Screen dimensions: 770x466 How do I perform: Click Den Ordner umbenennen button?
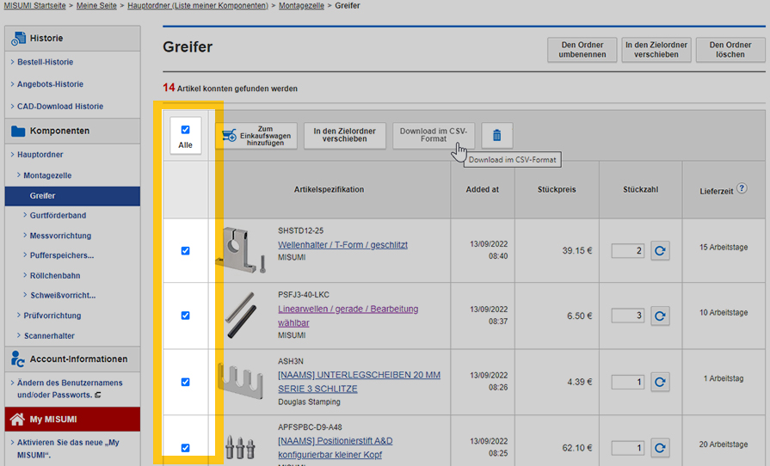click(x=582, y=50)
